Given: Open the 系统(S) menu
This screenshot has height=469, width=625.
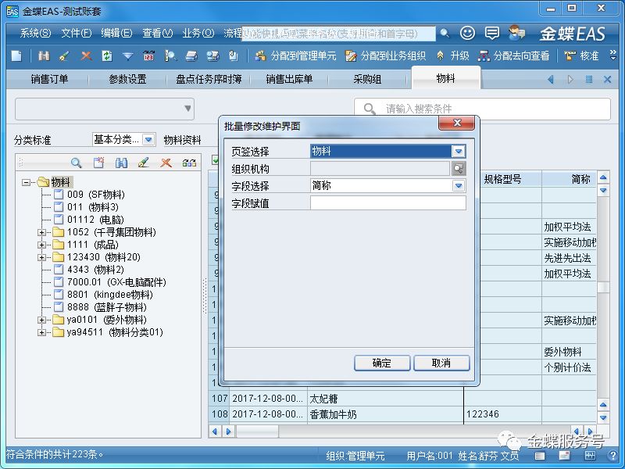Looking at the screenshot, I should coord(35,33).
